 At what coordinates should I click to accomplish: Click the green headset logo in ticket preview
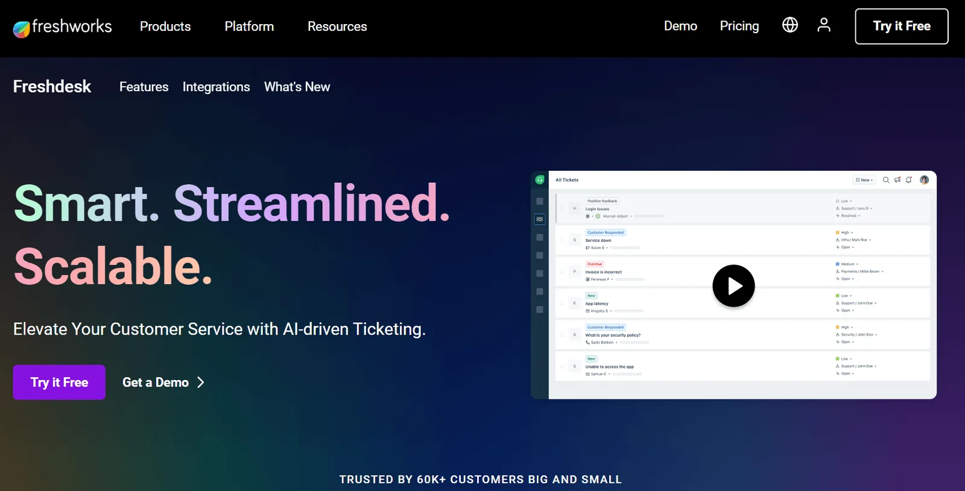click(x=540, y=180)
